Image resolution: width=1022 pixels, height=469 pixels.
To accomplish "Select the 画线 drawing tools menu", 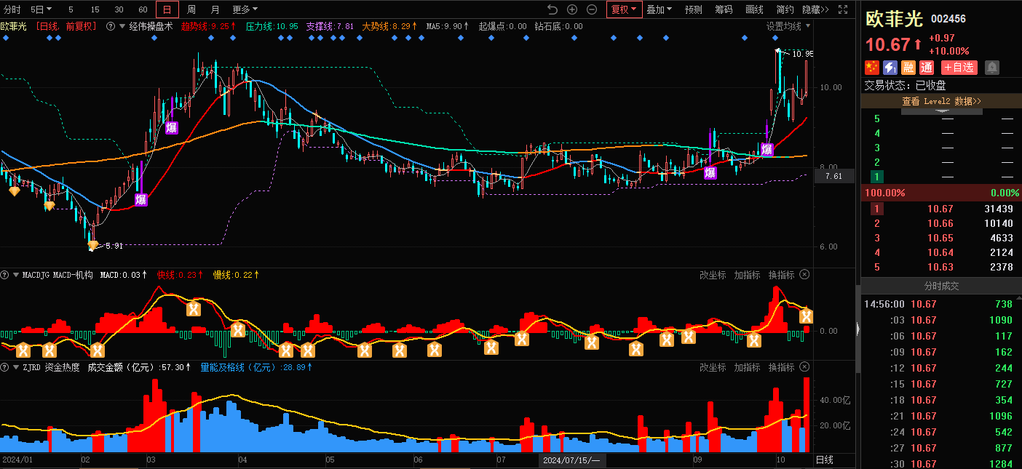I will click(754, 9).
